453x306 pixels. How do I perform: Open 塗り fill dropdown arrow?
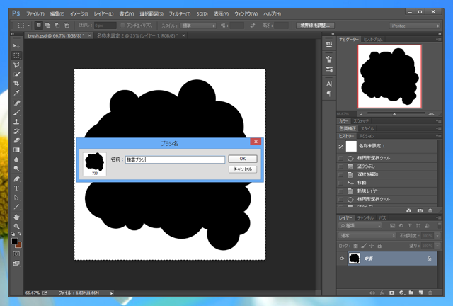coord(437,246)
